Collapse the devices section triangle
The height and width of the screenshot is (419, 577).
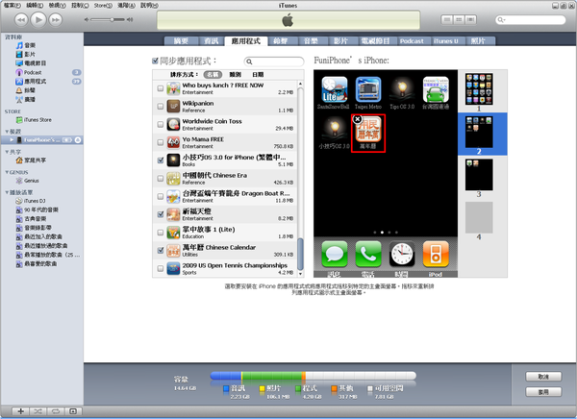tap(7, 132)
